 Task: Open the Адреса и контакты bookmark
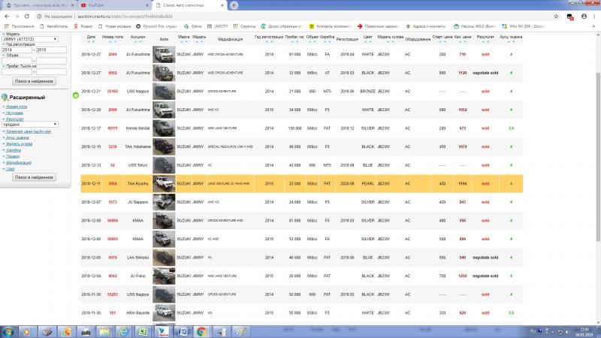pos(426,26)
